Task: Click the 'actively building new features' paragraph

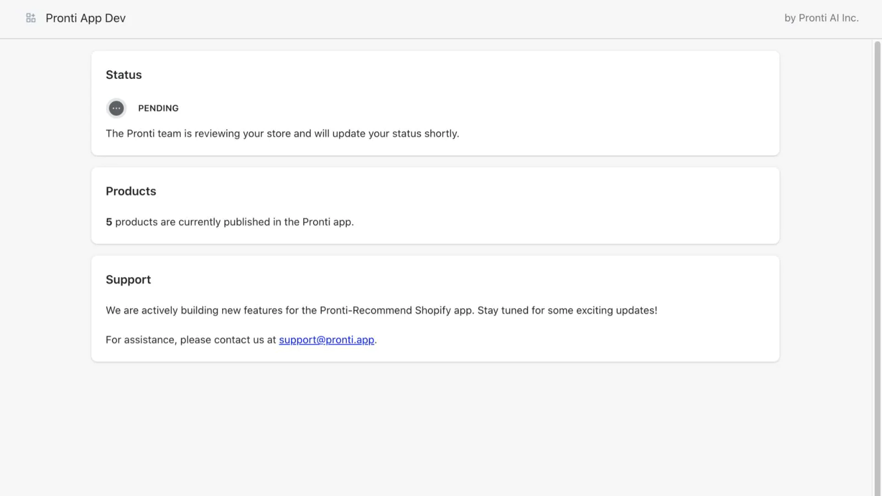Action: pos(381,311)
